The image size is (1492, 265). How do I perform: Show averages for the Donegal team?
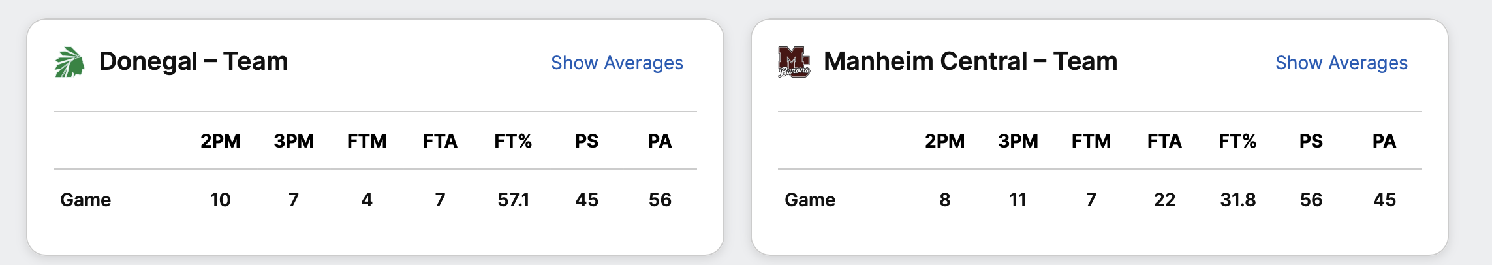[617, 63]
